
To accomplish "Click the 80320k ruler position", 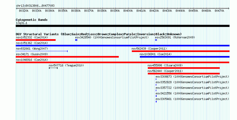I will [24, 11].
